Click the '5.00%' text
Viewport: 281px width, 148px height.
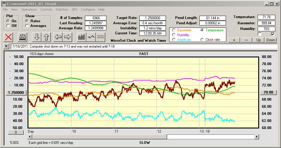14,143
